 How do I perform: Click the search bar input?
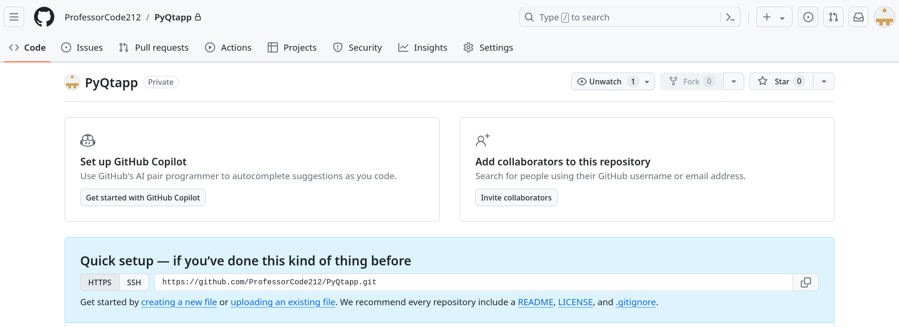pos(630,17)
